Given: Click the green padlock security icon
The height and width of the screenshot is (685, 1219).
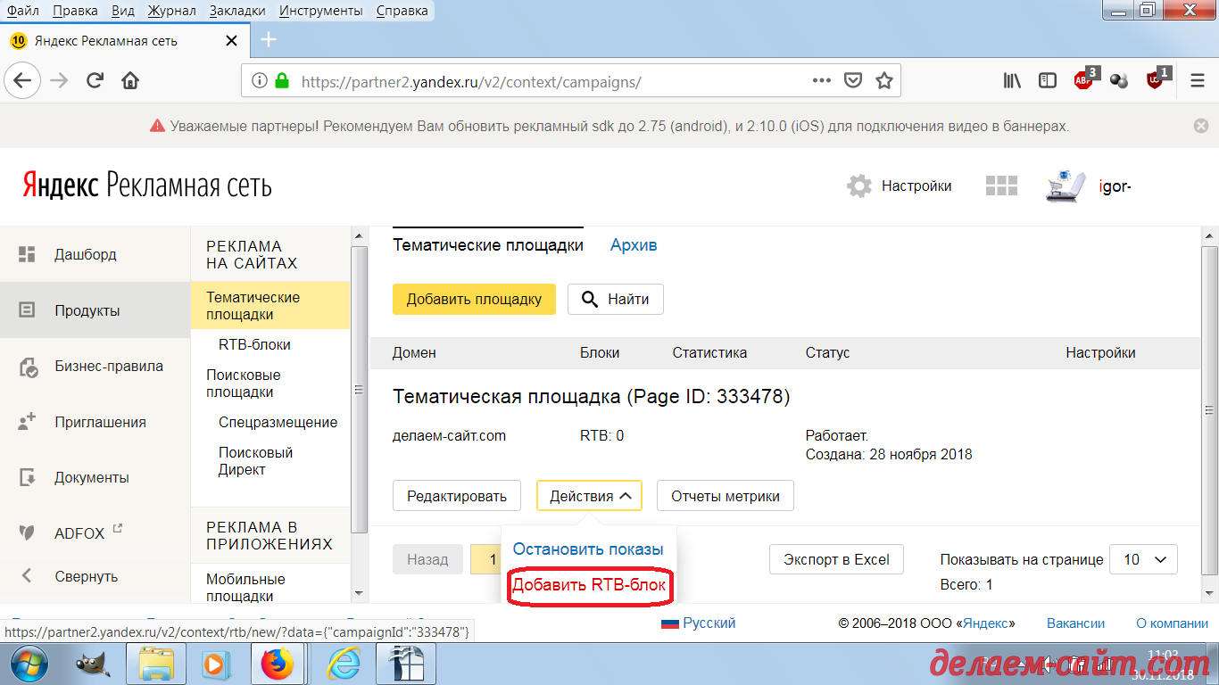Looking at the screenshot, I should pyautogui.click(x=282, y=81).
